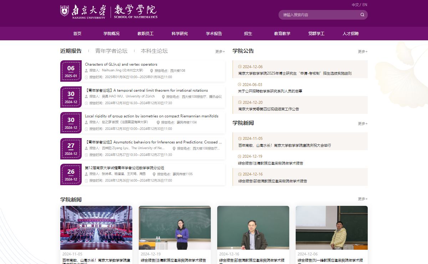Click text 报告时间 2024年12月26日14:00
Screen dimensions: 428x264
coord(131,181)
